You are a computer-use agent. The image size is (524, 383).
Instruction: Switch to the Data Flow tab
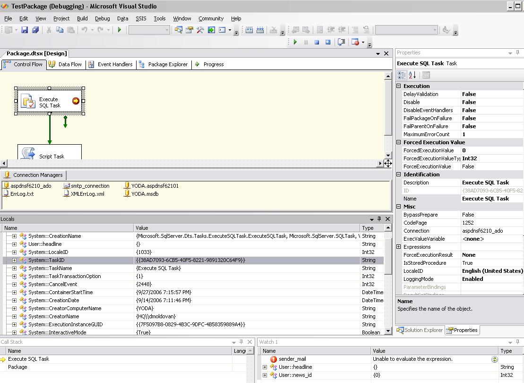click(x=66, y=64)
